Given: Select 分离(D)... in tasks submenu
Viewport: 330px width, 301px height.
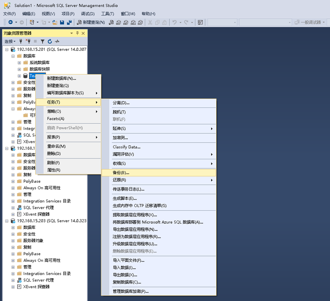Looking at the screenshot, I should 159,103.
